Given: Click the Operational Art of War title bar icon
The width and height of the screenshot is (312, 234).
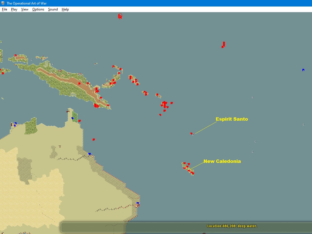Looking at the screenshot, I should [3, 3].
